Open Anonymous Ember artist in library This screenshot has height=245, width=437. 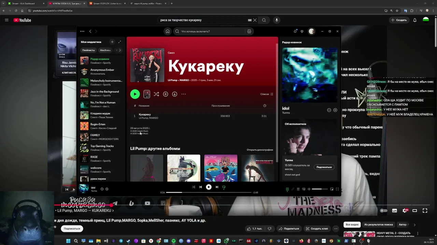point(101,71)
